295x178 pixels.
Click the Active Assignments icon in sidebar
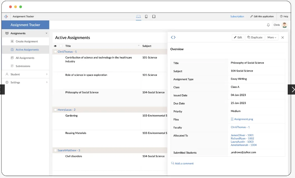tap(12, 50)
